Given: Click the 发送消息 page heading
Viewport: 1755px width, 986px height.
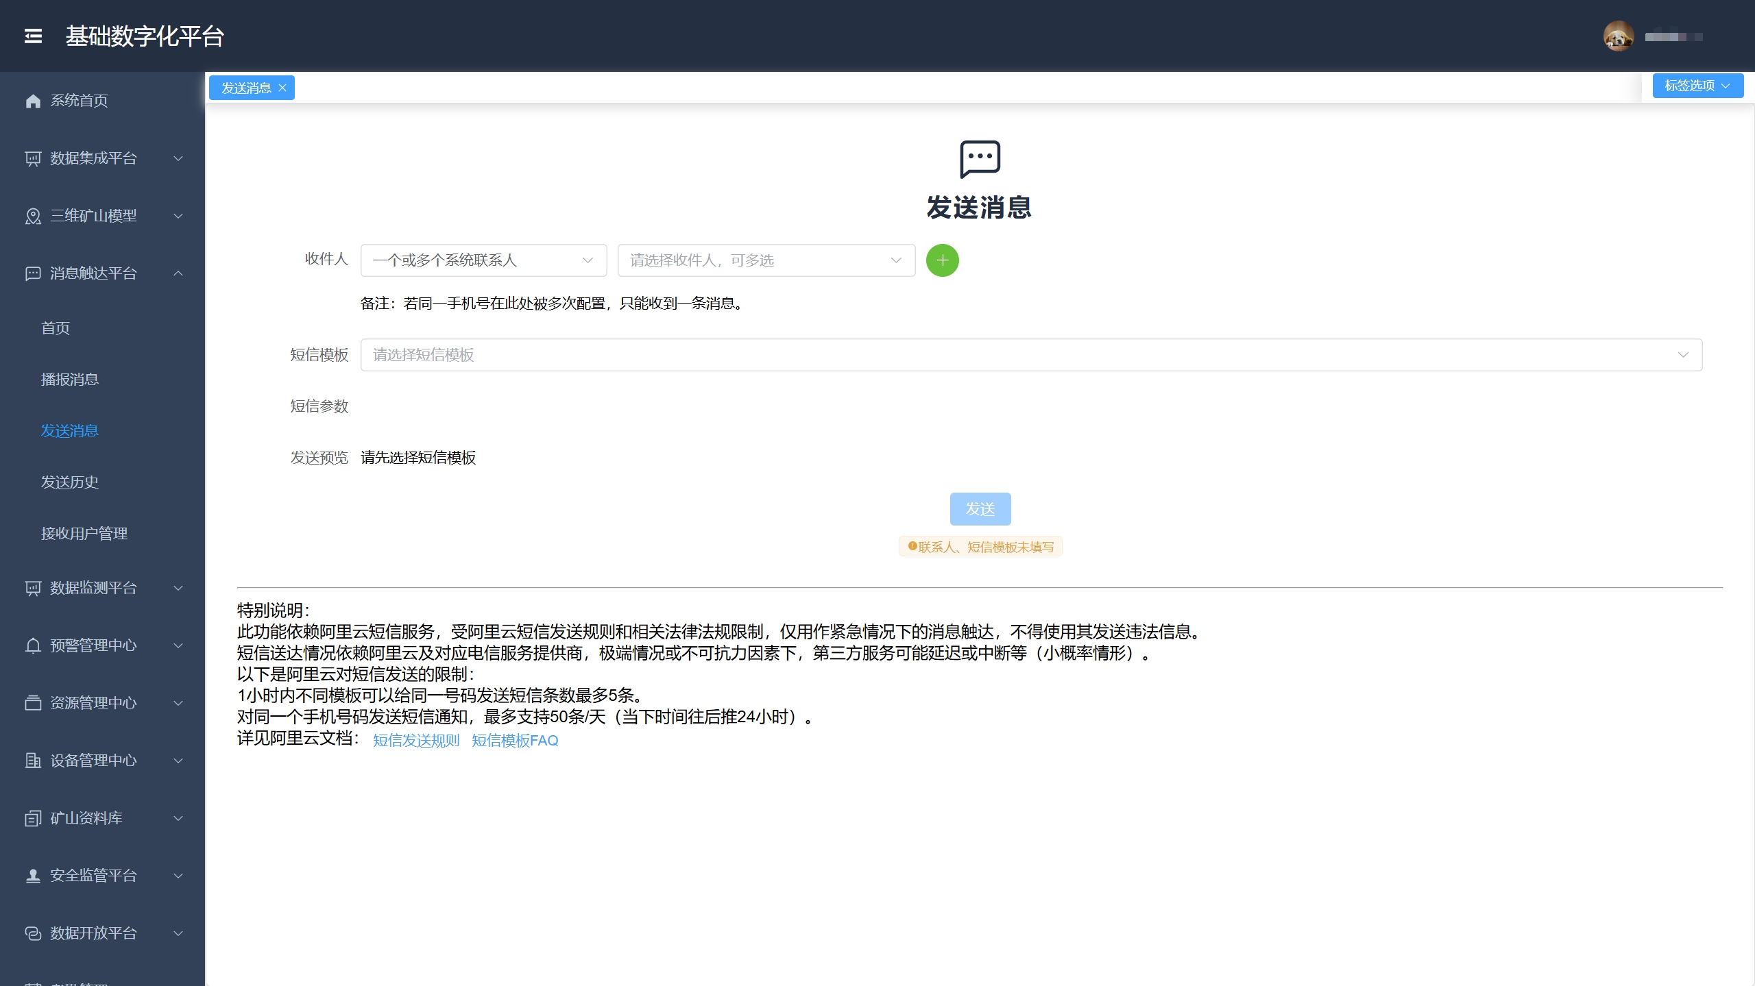Looking at the screenshot, I should (980, 208).
